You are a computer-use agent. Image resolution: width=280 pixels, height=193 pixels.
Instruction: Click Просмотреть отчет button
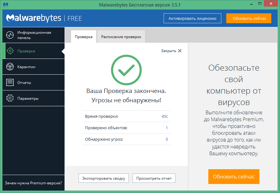pyautogui.click(x=154, y=178)
